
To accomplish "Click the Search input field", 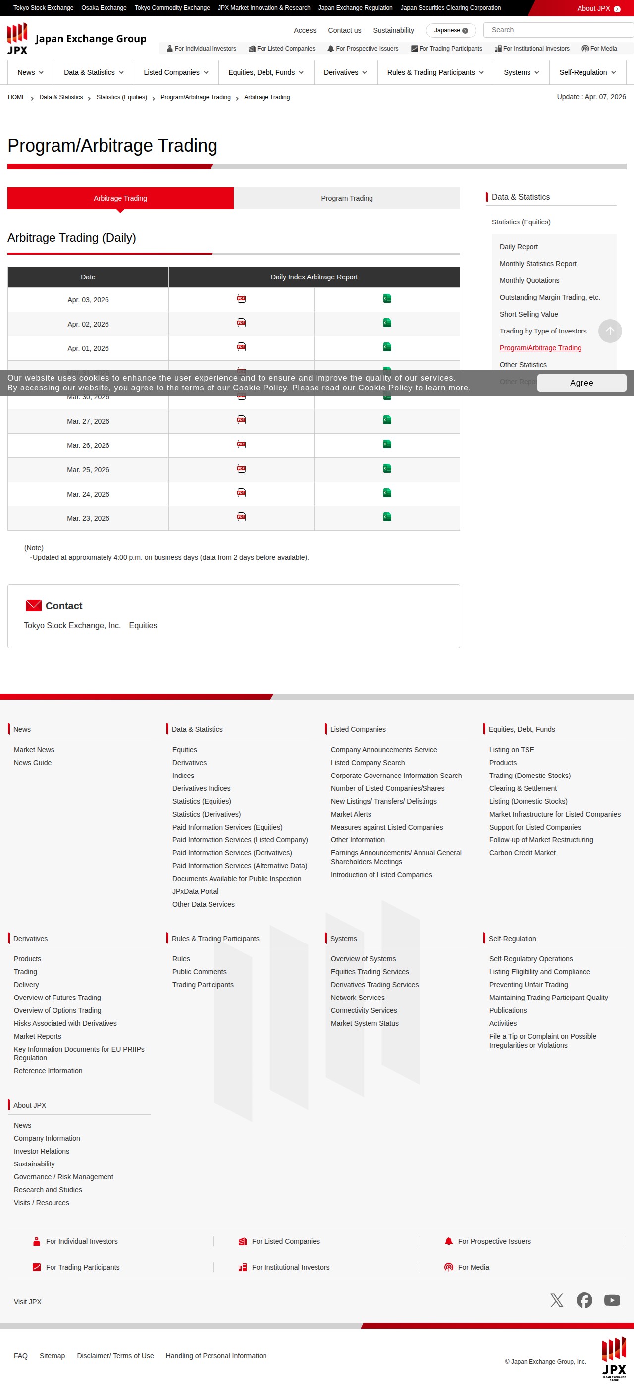I will tap(558, 30).
